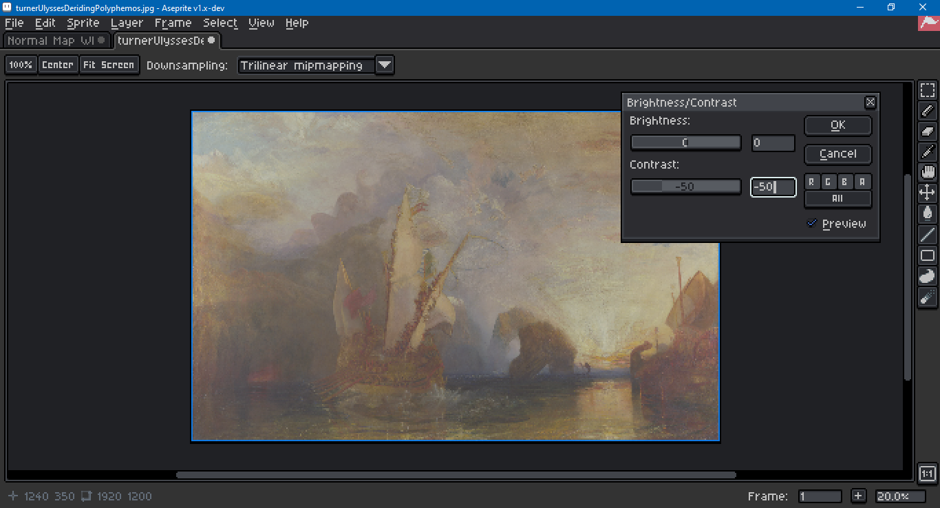Click the Brightness slider
Image resolution: width=940 pixels, height=508 pixels.
tap(686, 142)
